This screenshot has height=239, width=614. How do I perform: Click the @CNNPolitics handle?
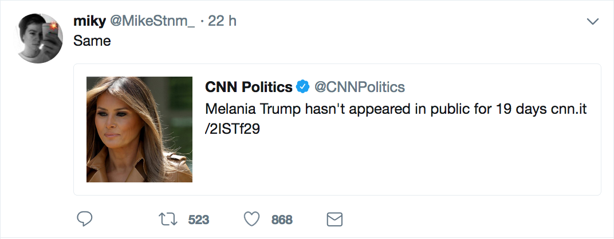pyautogui.click(x=360, y=87)
